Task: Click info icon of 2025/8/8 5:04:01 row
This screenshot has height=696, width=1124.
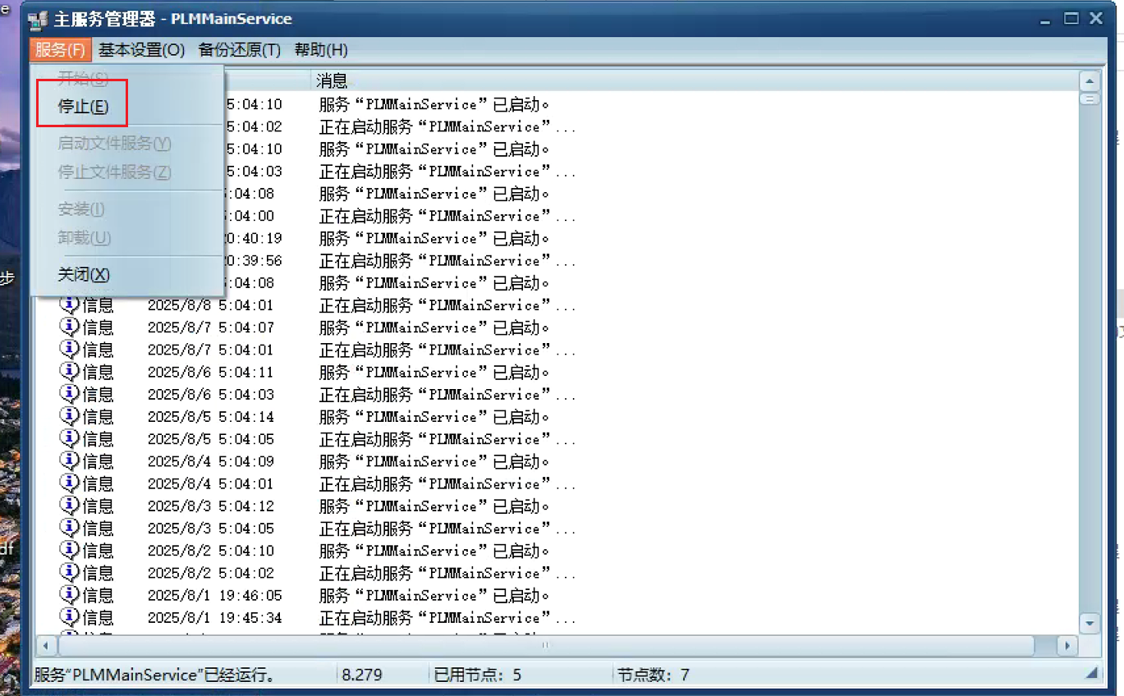Action: tap(70, 305)
